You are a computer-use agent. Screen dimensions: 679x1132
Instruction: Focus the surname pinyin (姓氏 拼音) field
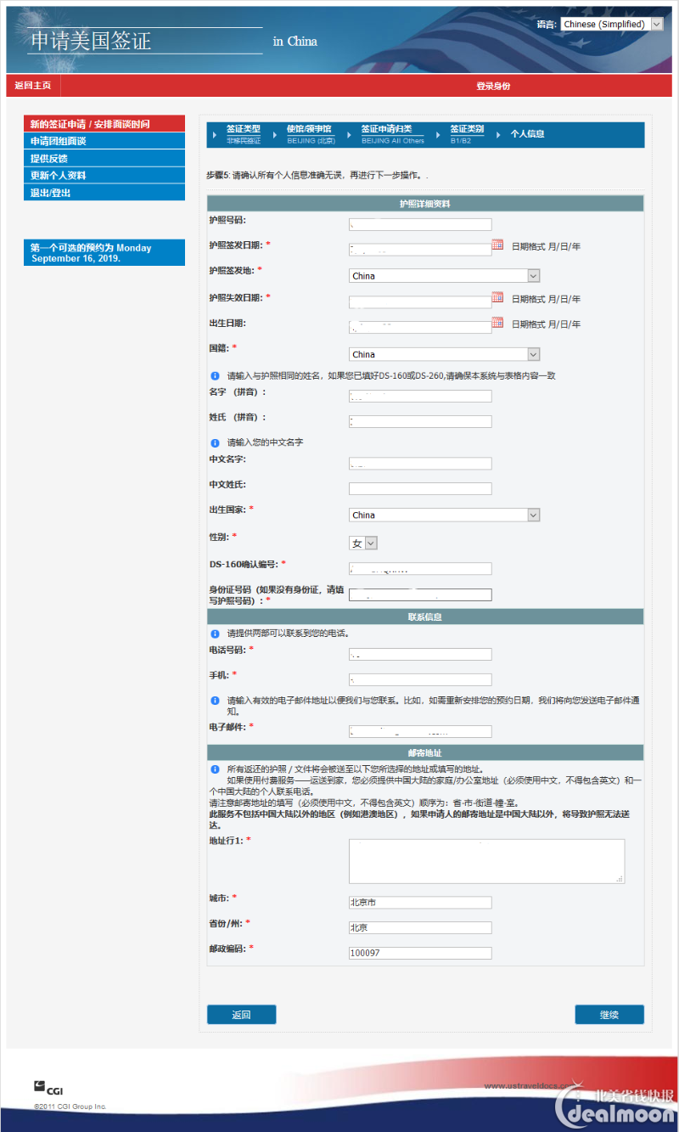coord(420,421)
